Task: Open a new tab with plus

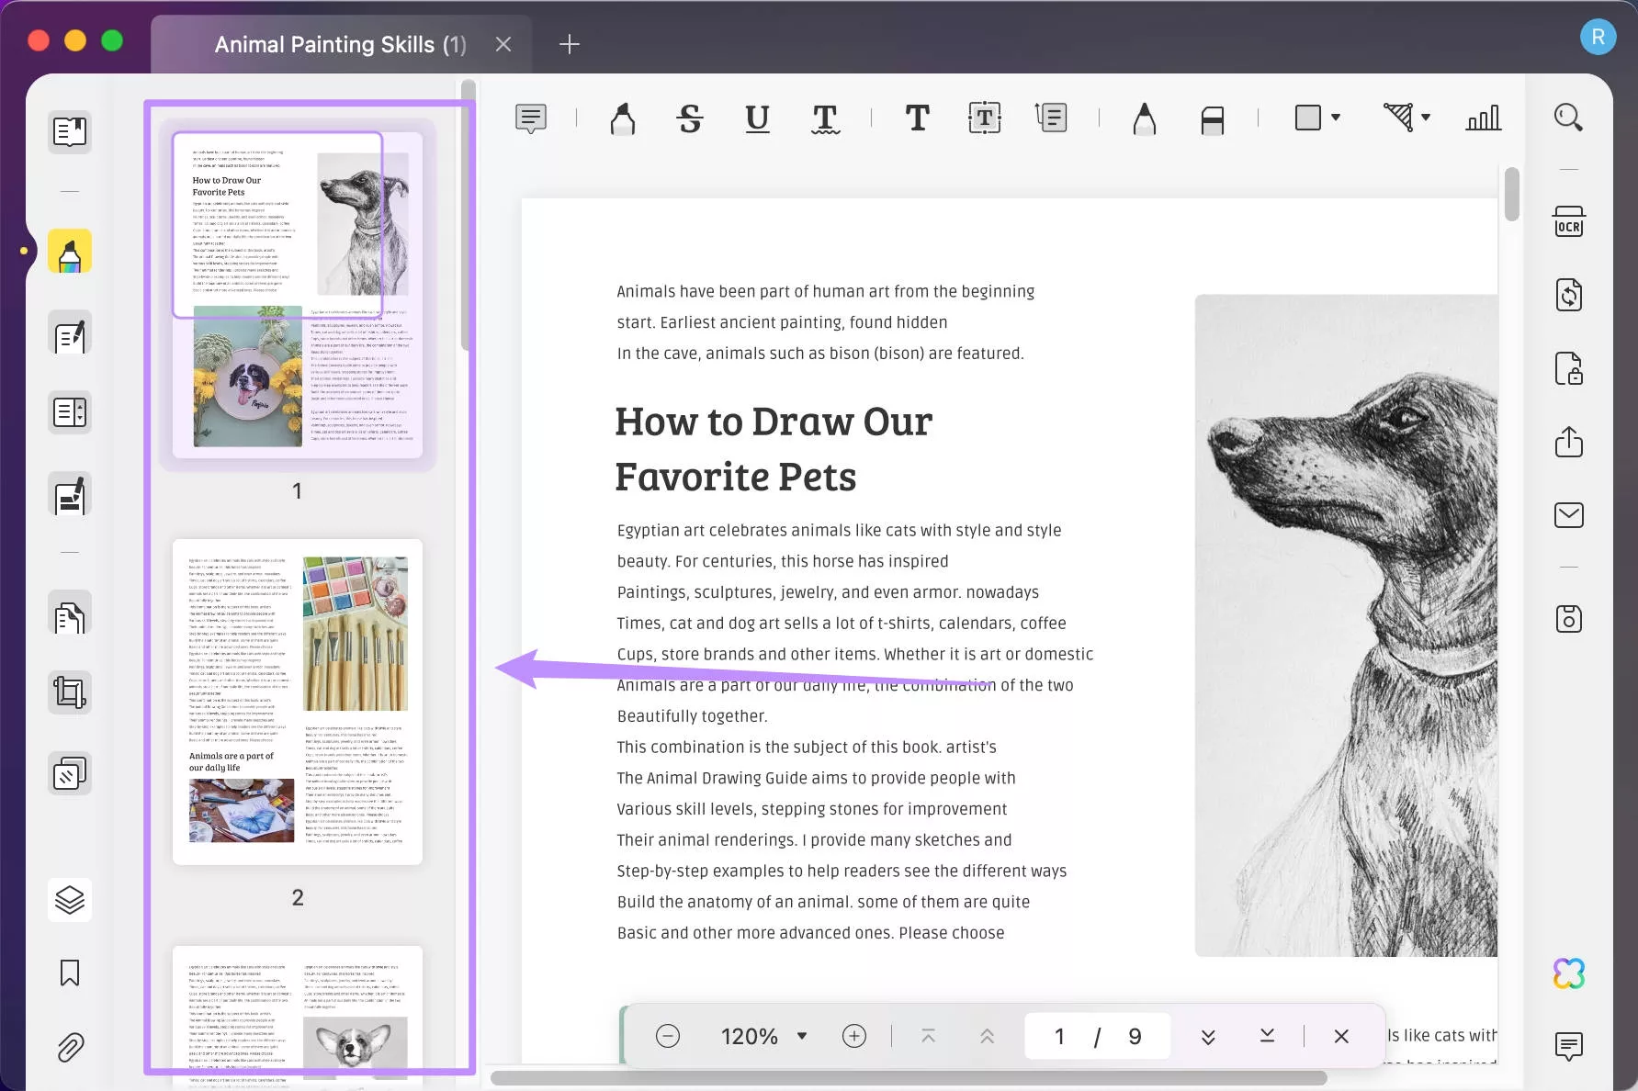Action: (x=569, y=44)
